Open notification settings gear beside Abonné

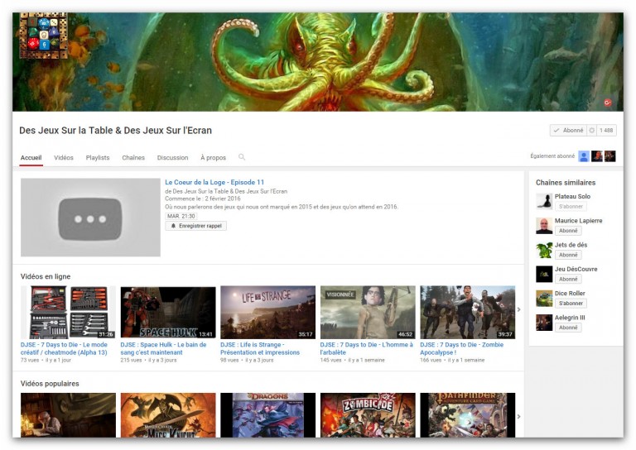click(592, 131)
